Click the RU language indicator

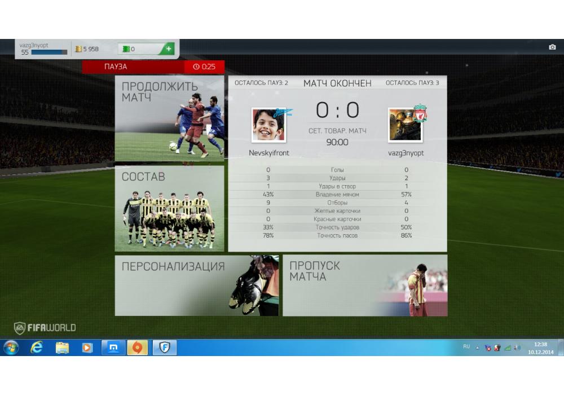point(466,346)
